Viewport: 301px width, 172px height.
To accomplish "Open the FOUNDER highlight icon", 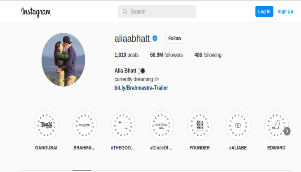I will 200,125.
